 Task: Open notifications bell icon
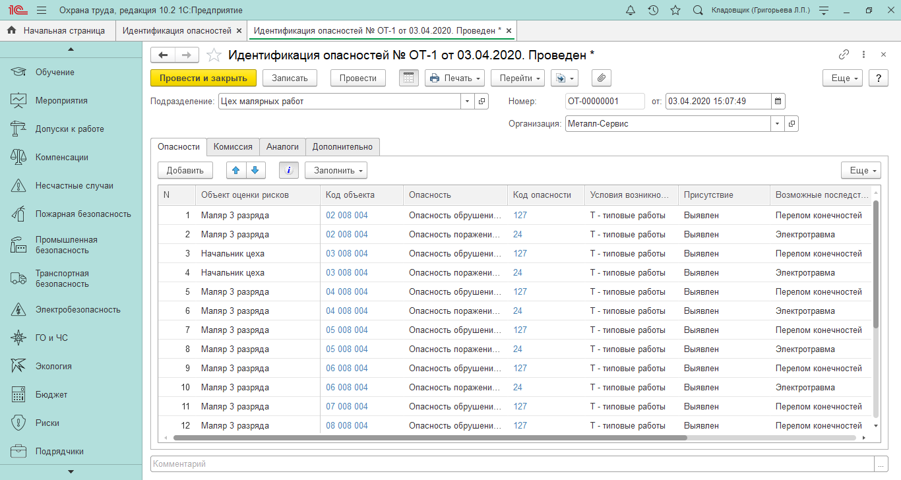630,11
